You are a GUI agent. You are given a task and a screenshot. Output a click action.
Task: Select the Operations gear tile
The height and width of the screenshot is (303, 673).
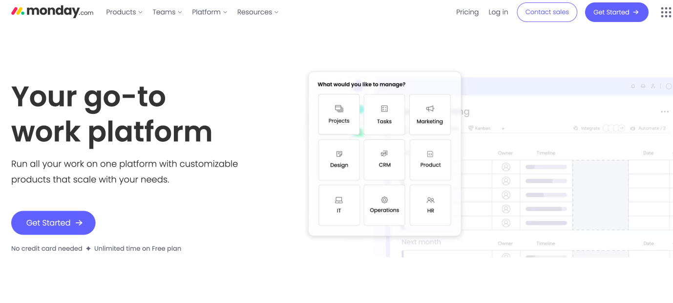click(384, 205)
